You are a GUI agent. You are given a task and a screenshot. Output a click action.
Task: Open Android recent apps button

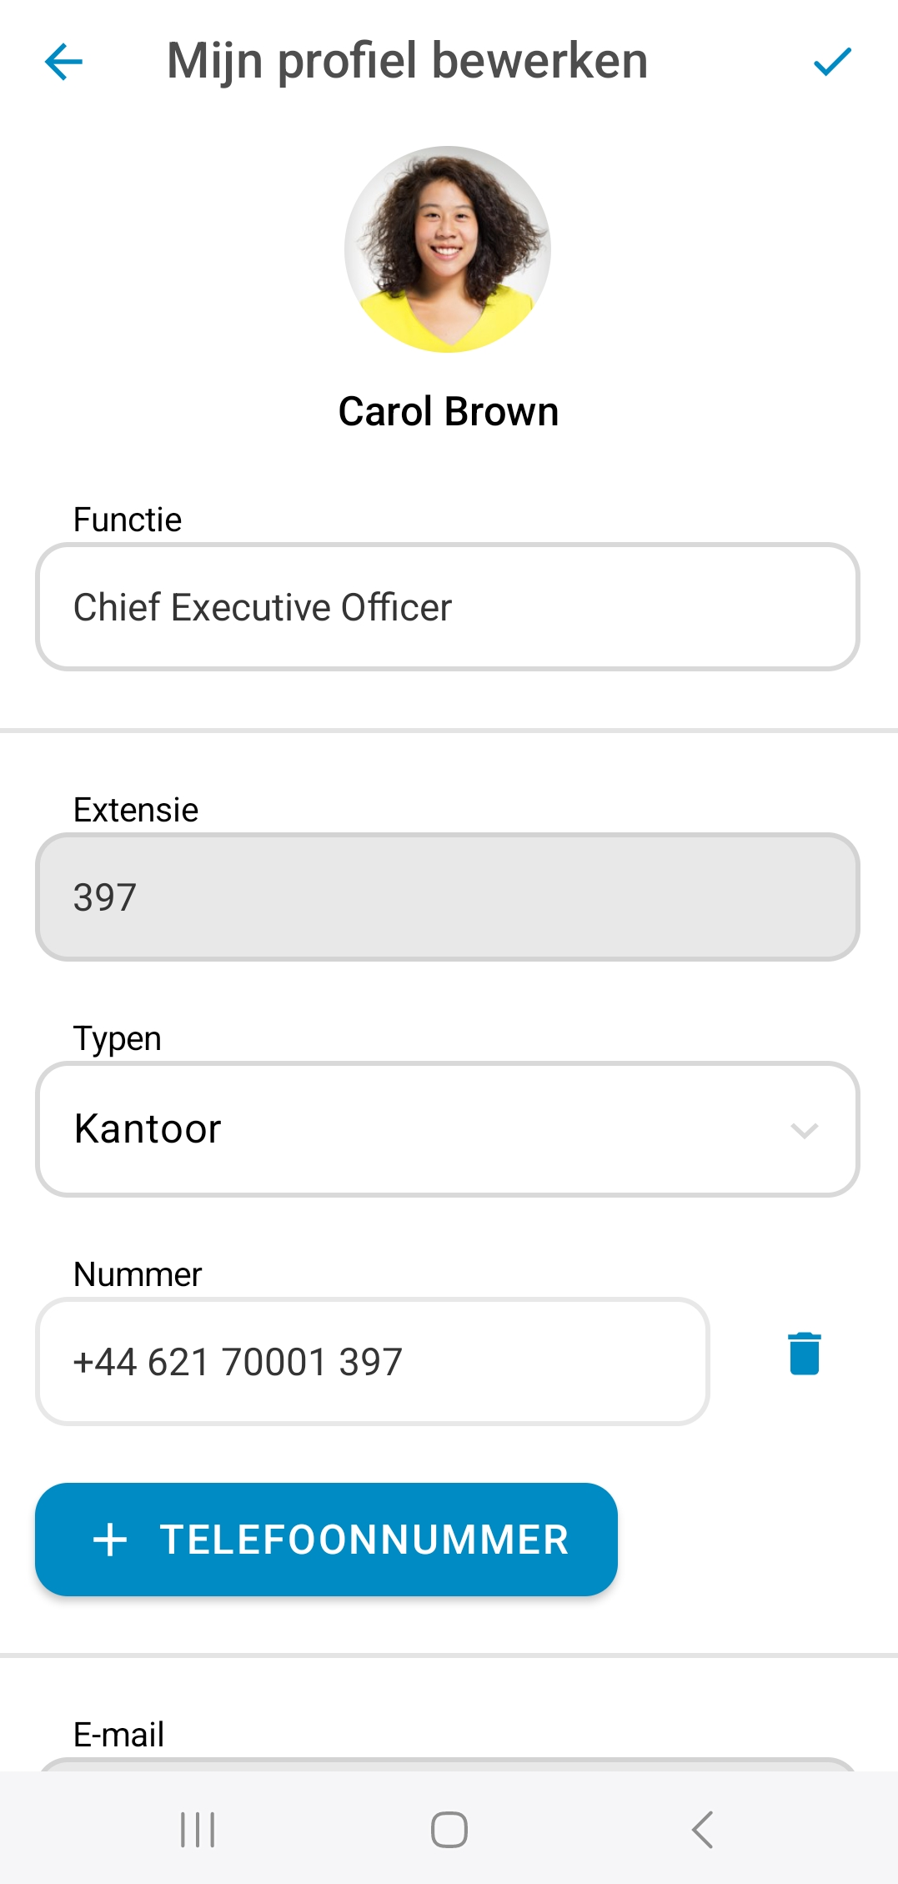click(198, 1830)
